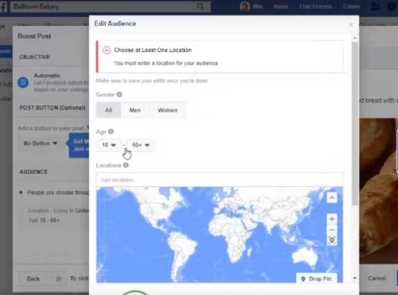This screenshot has width=398, height=295.
Task: Click the Locations info icon
Action: 126,165
